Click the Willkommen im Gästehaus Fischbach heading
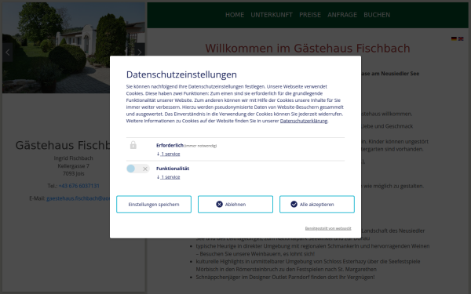 pyautogui.click(x=308, y=49)
